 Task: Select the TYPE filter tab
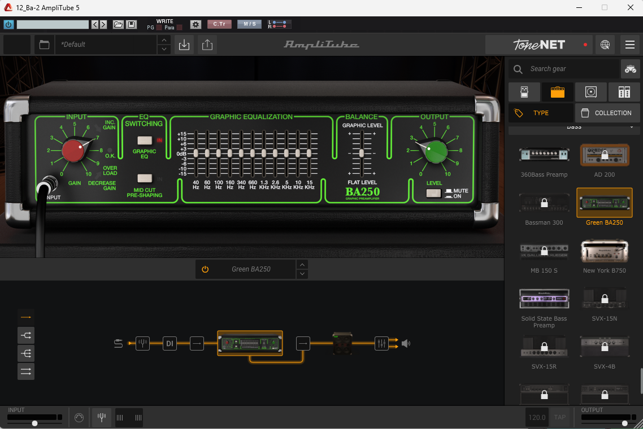541,113
